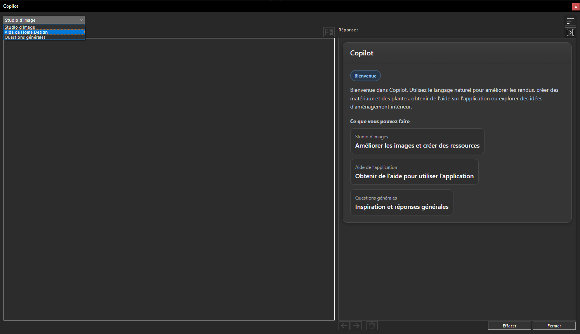This screenshot has width=580, height=334.
Task: Click the compare split-view icon beside Réponse
Action: point(329,32)
